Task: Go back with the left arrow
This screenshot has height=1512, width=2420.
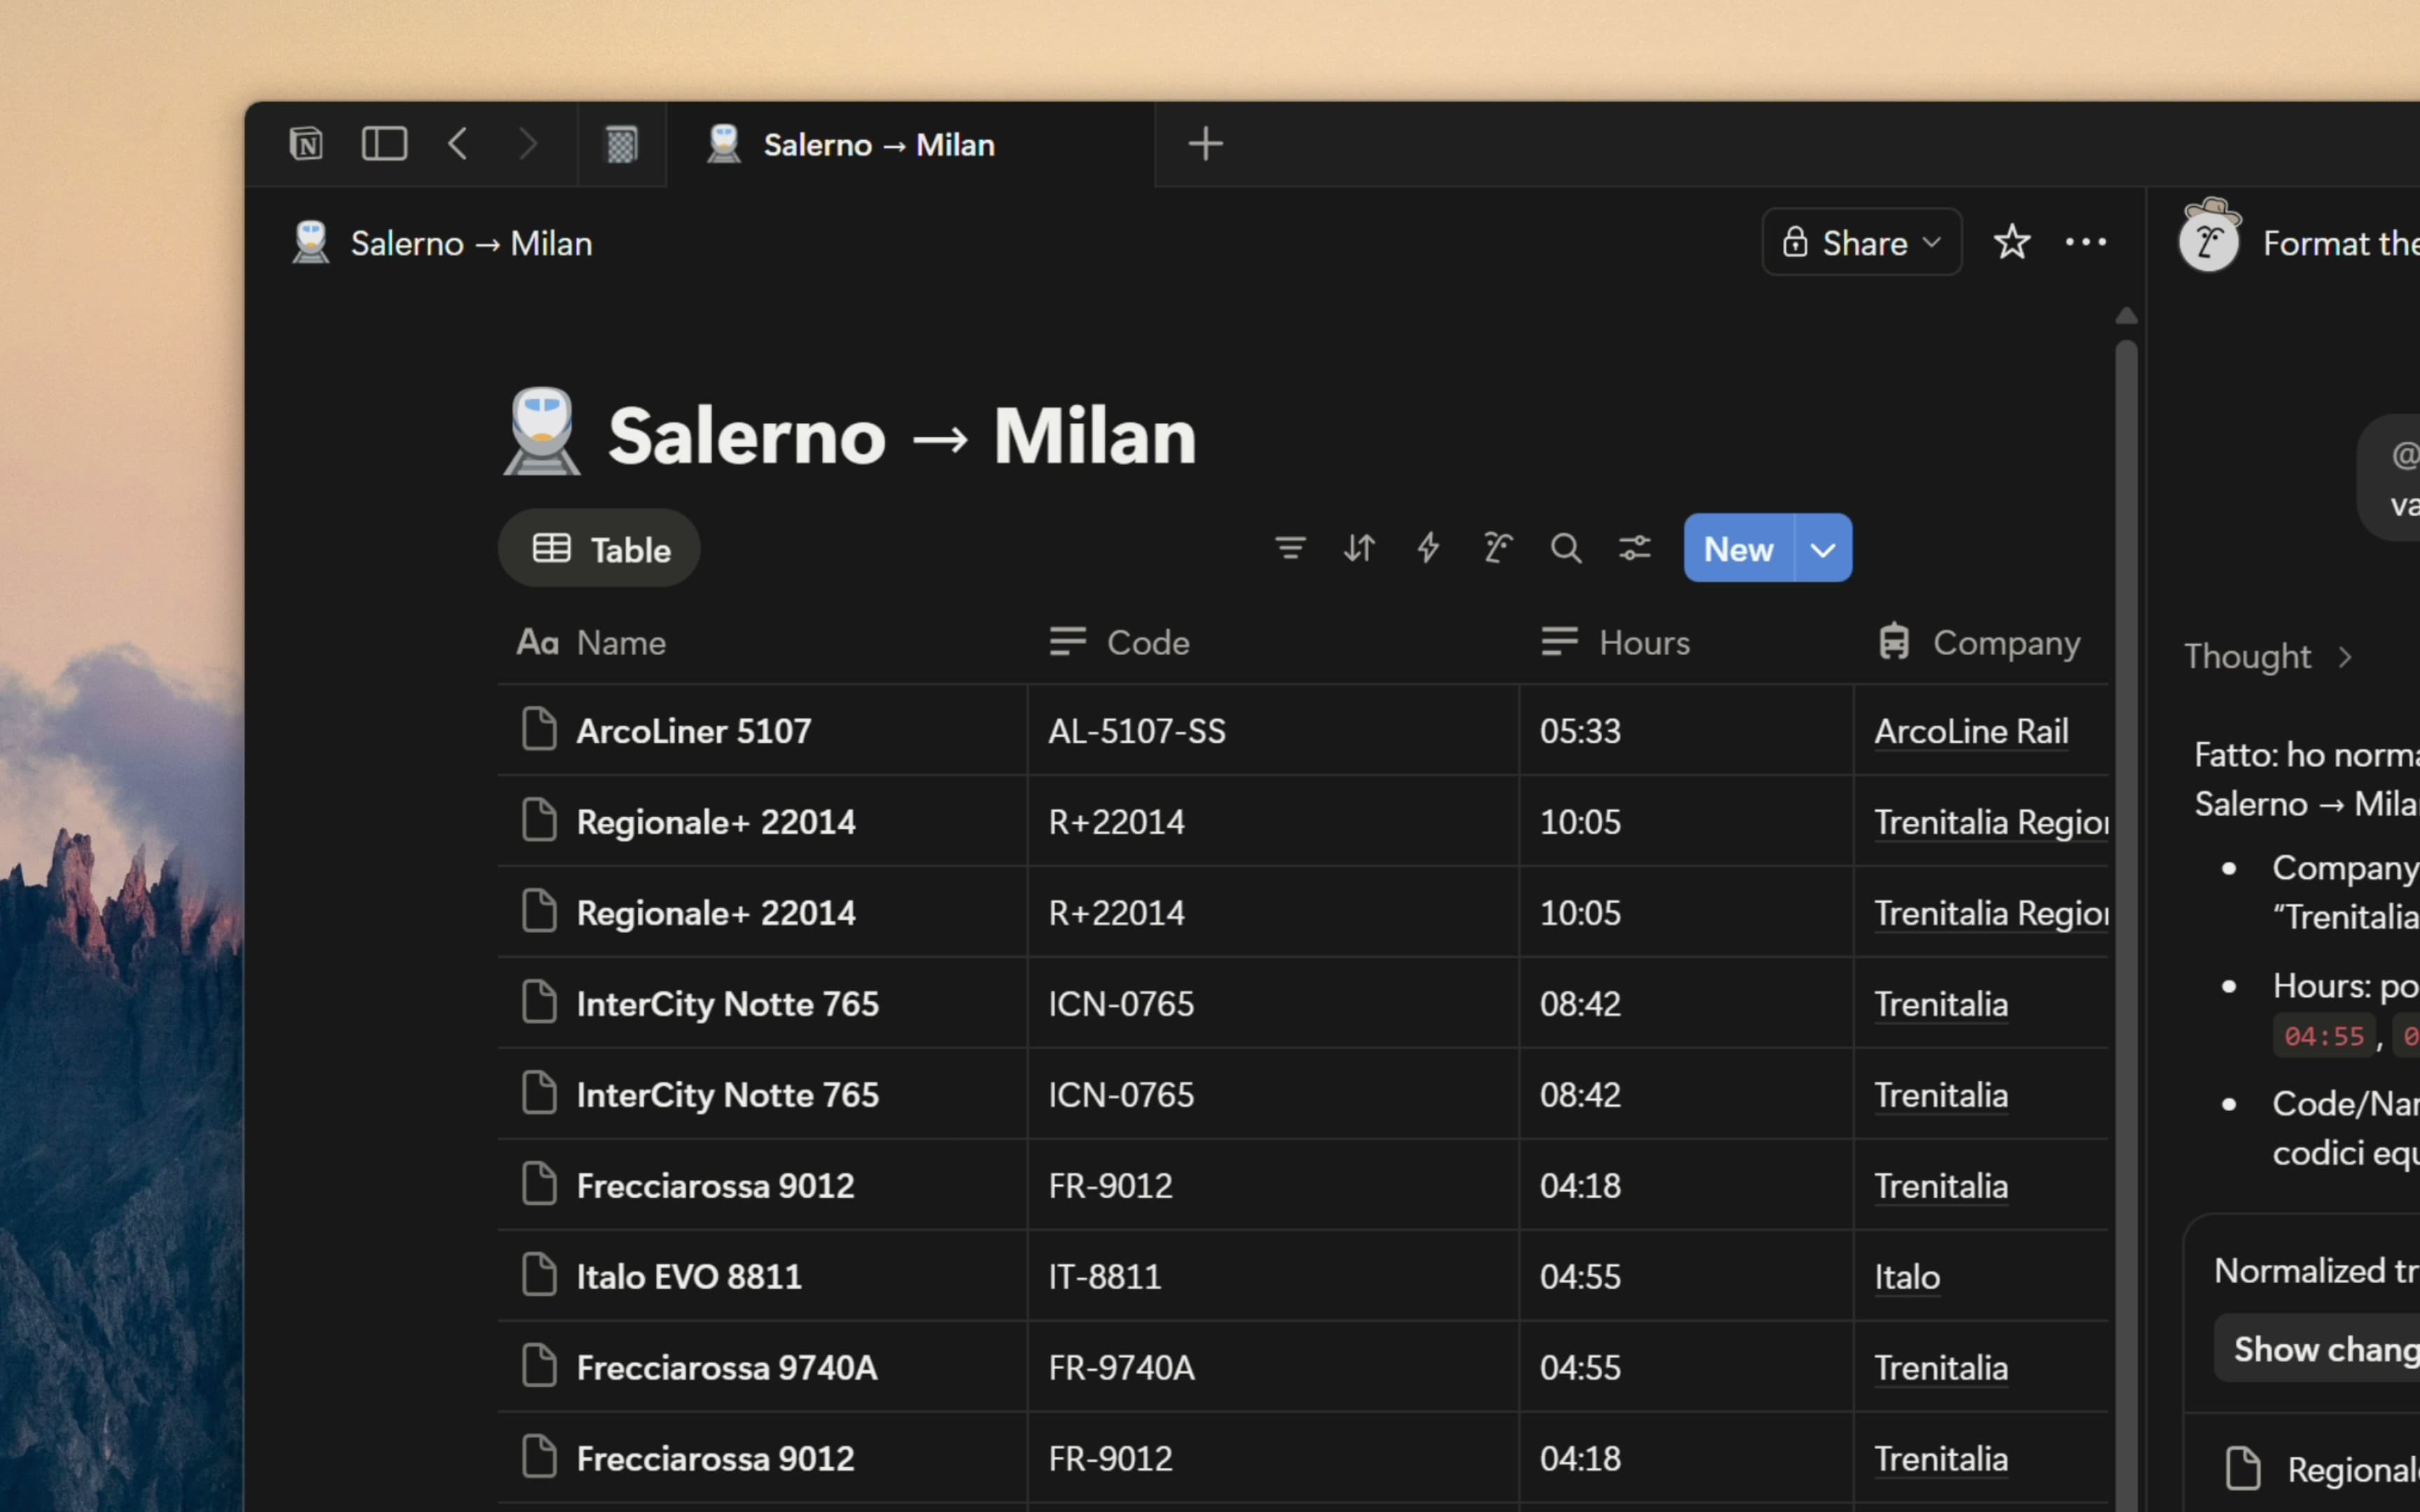Action: pos(458,144)
